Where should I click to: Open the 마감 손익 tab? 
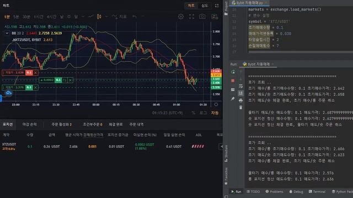point(29,124)
